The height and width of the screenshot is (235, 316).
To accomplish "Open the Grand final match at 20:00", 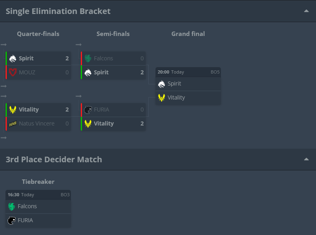I will pos(188,72).
